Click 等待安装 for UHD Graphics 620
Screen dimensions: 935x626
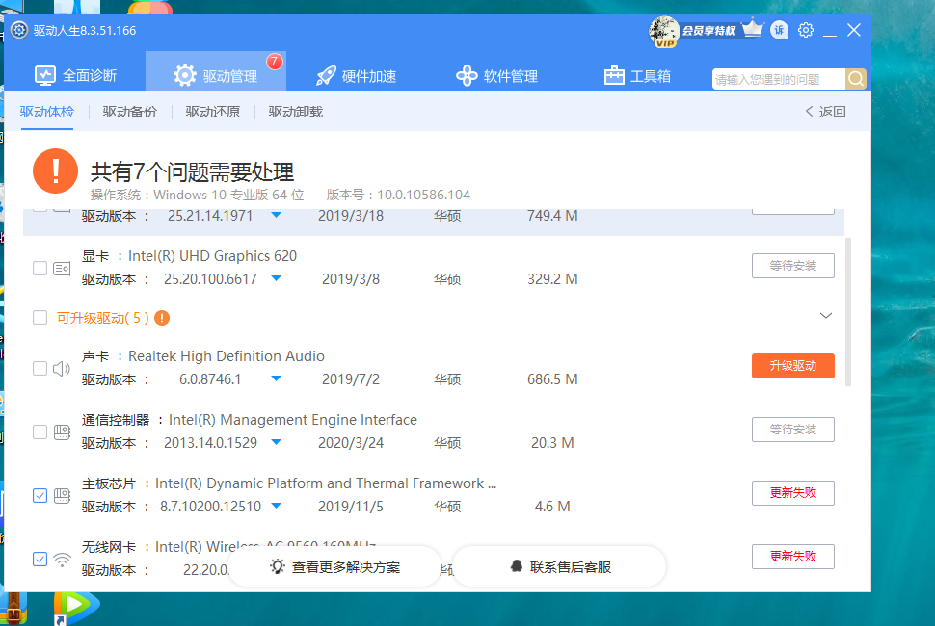pyautogui.click(x=793, y=266)
